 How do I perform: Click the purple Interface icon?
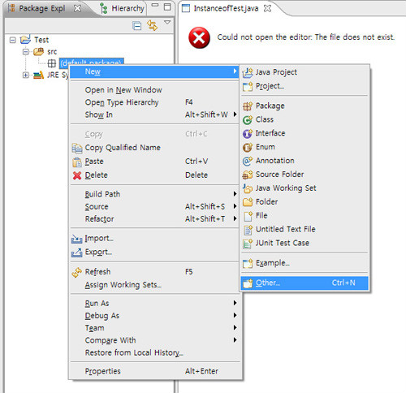coord(248,133)
